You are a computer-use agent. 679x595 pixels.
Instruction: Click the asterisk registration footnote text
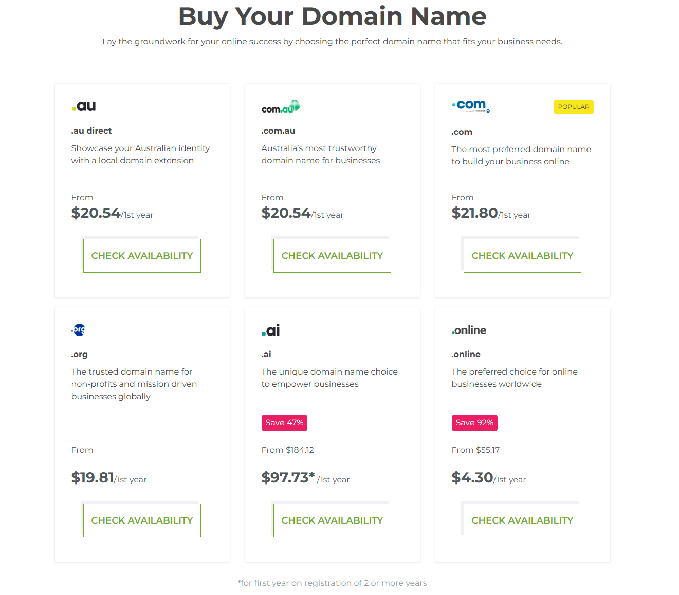(x=332, y=583)
